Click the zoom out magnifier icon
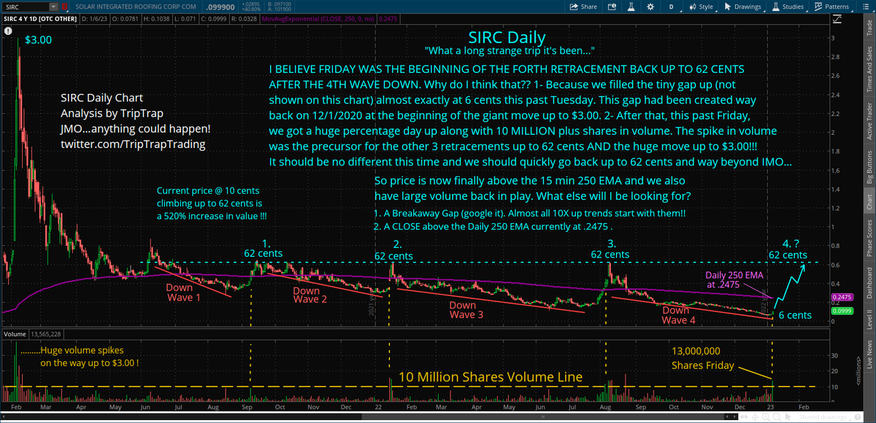Screen dimensions: 876x423 pos(777,417)
